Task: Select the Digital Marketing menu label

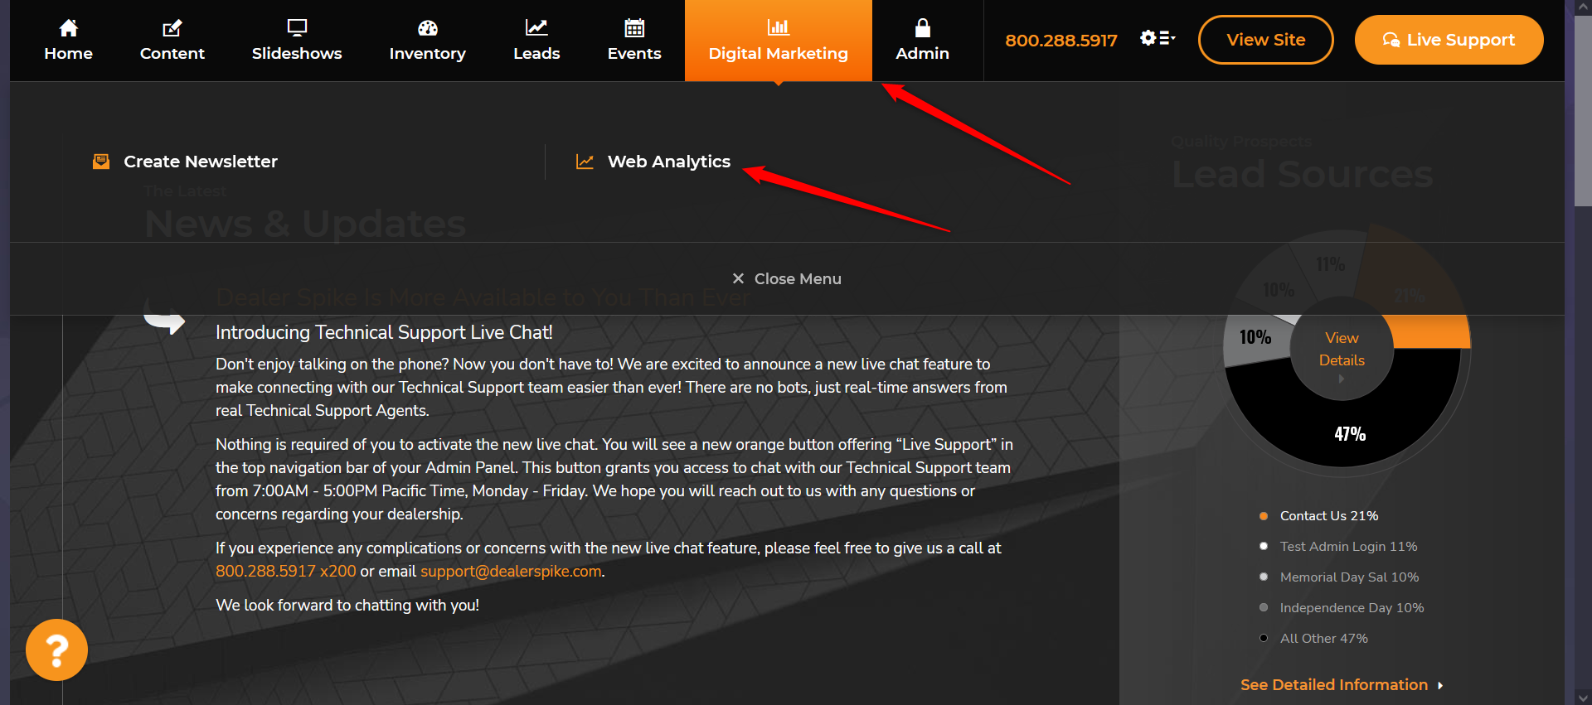Action: (x=779, y=54)
